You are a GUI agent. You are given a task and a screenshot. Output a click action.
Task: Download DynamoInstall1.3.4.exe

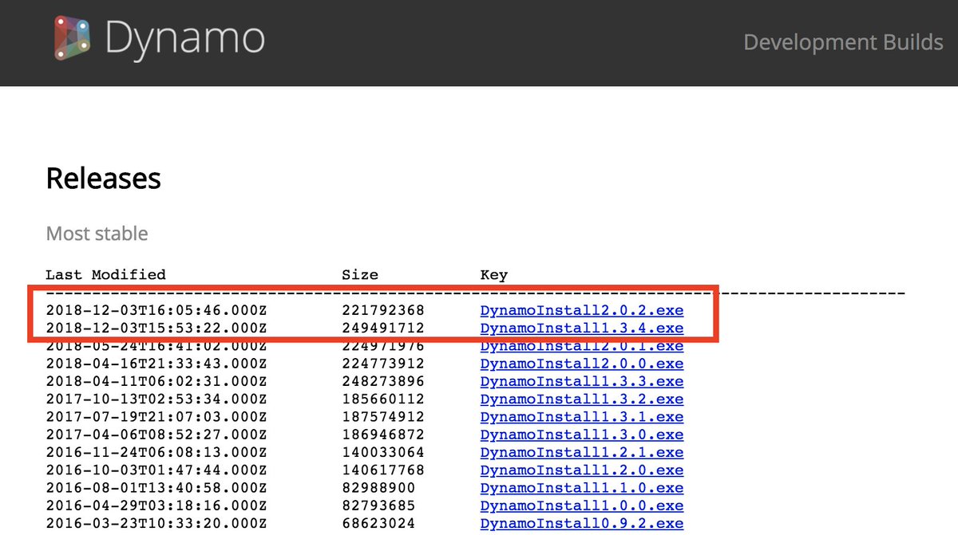coord(582,328)
